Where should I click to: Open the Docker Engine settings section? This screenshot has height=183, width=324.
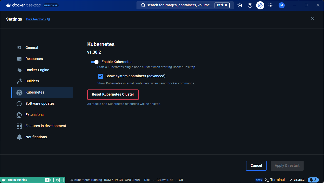42,70
